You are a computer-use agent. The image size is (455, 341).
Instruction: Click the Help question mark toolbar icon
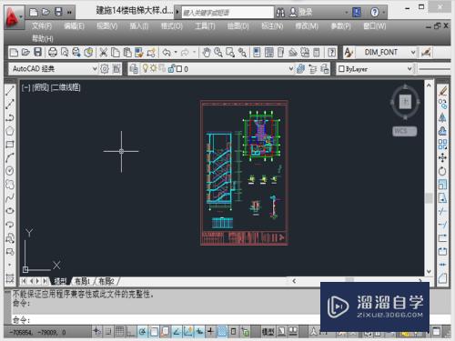pyautogui.click(x=332, y=53)
